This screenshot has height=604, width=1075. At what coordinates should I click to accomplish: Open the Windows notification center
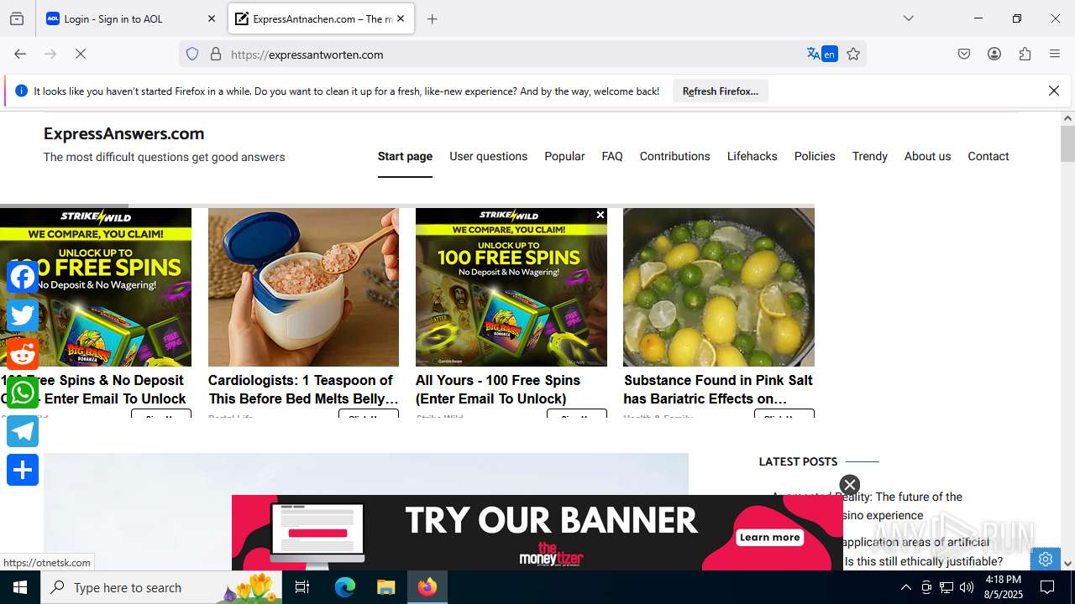coord(1047,587)
